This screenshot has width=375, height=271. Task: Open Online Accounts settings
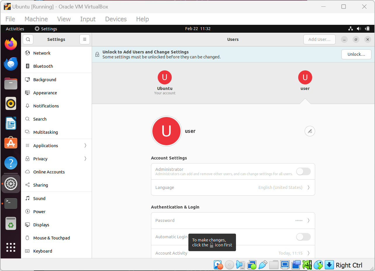pos(56,172)
